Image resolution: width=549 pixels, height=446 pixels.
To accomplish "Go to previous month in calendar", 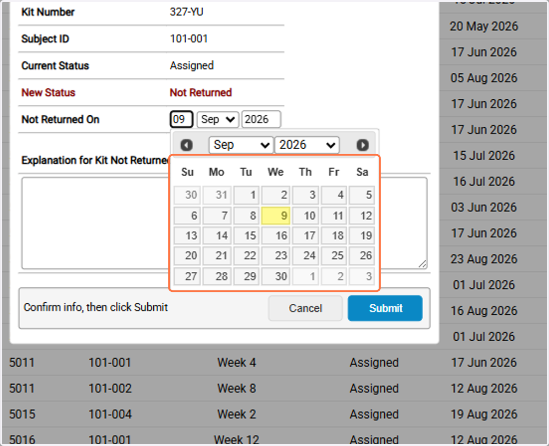I will click(x=186, y=145).
